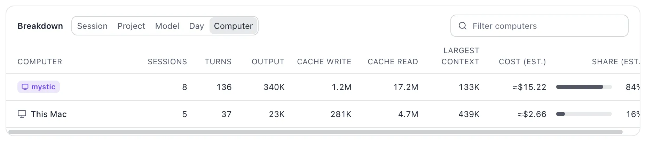
Task: Sort by the Output column header
Action: pyautogui.click(x=268, y=62)
